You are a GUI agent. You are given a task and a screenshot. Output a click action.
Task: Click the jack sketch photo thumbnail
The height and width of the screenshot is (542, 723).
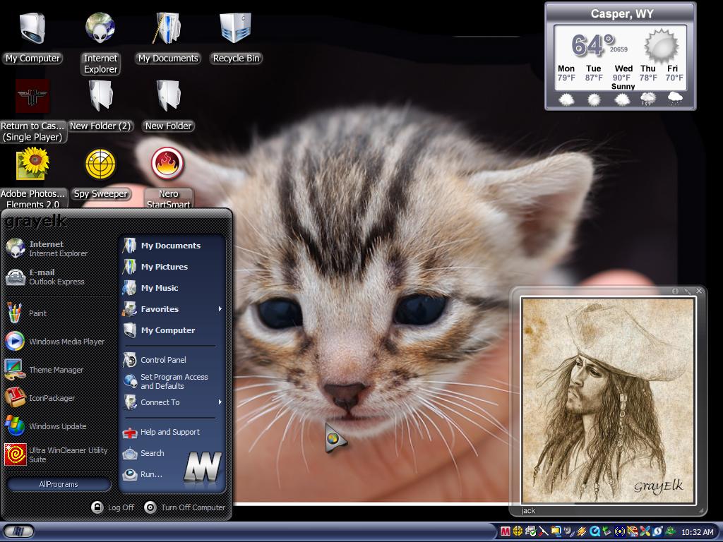(608, 401)
